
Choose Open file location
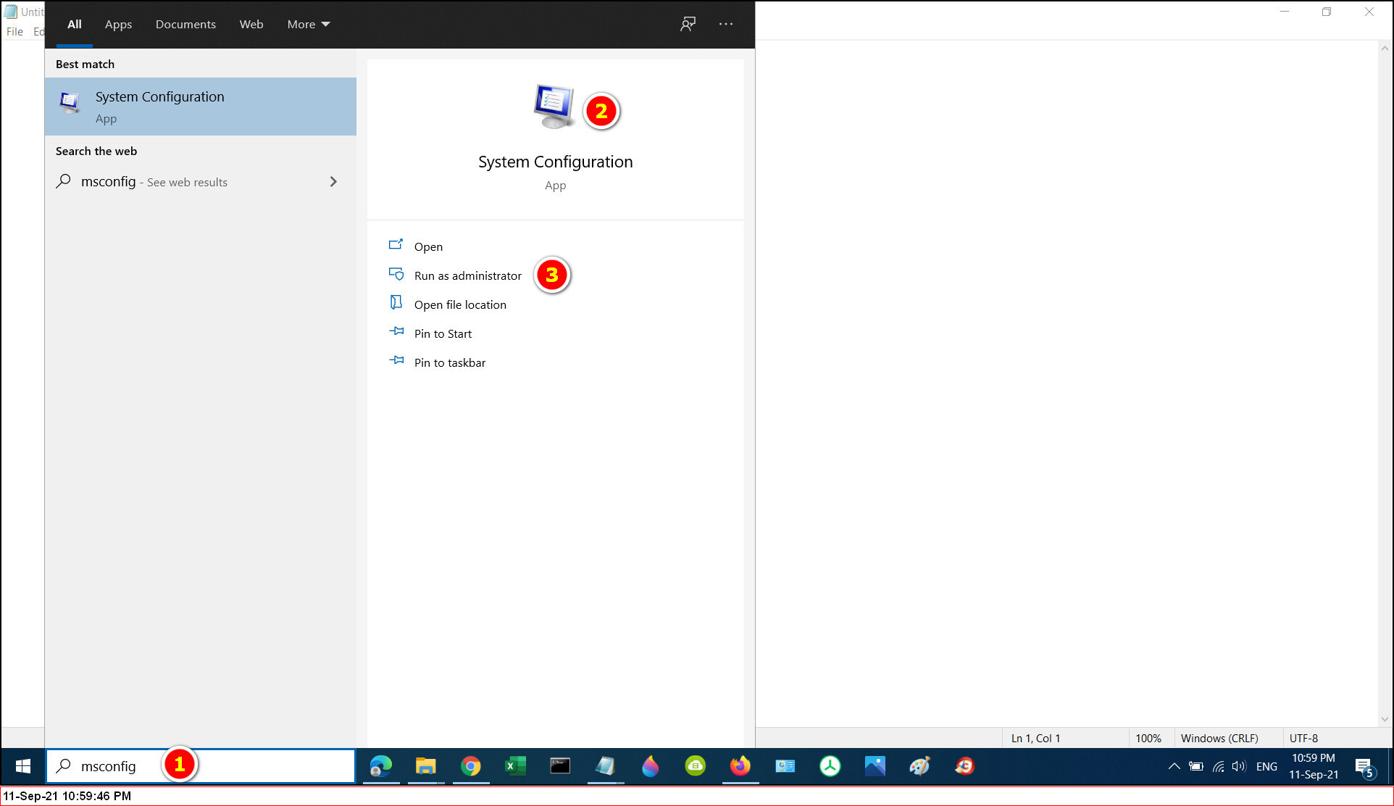pyautogui.click(x=460, y=304)
